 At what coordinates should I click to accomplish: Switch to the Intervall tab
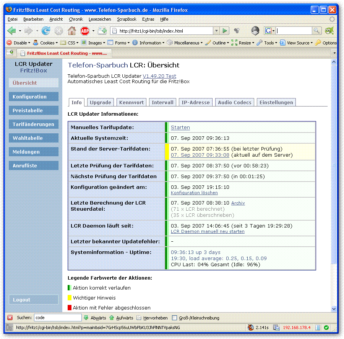click(x=162, y=102)
